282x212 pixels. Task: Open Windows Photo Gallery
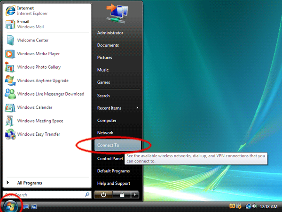pos(39,67)
